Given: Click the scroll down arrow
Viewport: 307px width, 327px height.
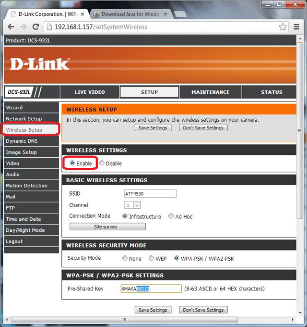Looking at the screenshot, I should [x=300, y=313].
